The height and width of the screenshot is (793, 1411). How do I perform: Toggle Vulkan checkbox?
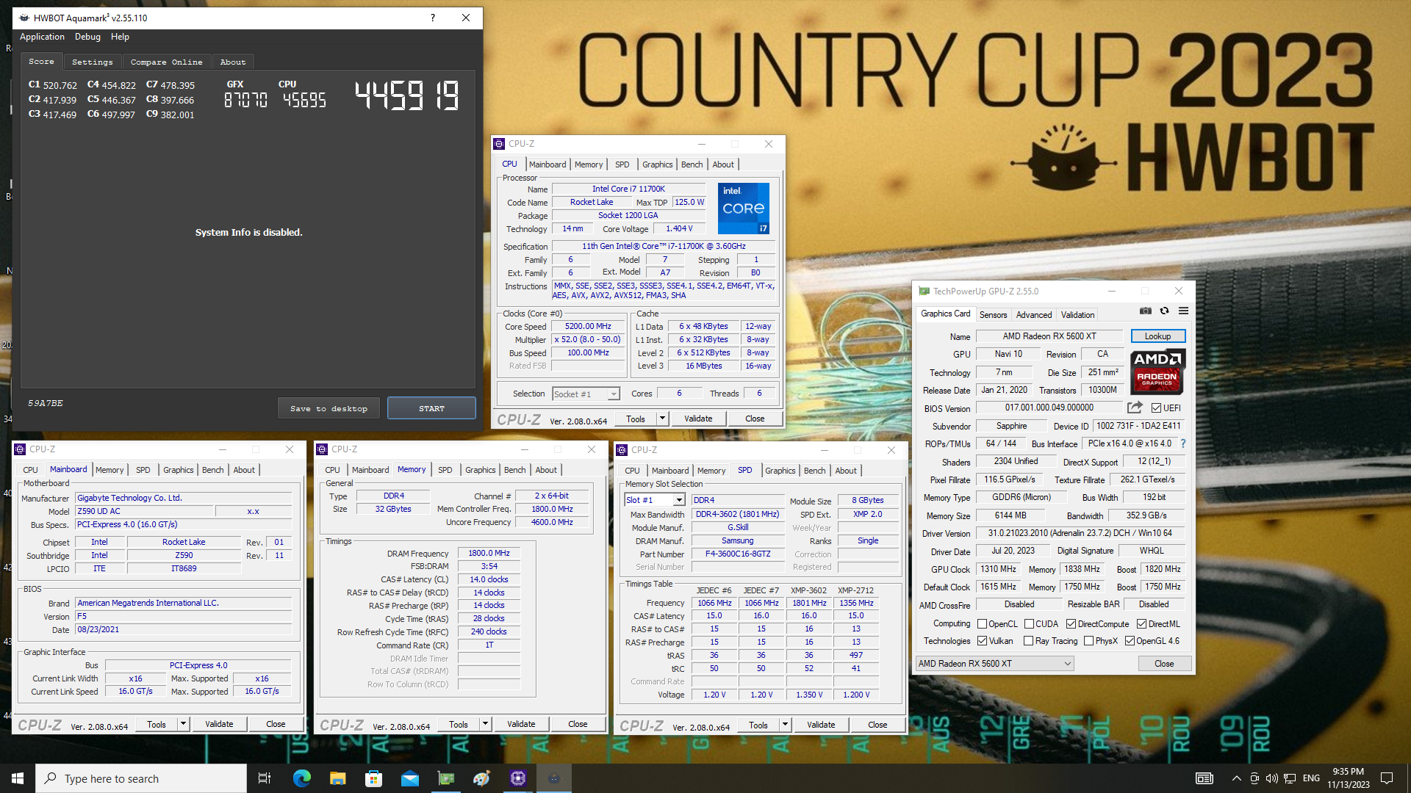tap(982, 641)
